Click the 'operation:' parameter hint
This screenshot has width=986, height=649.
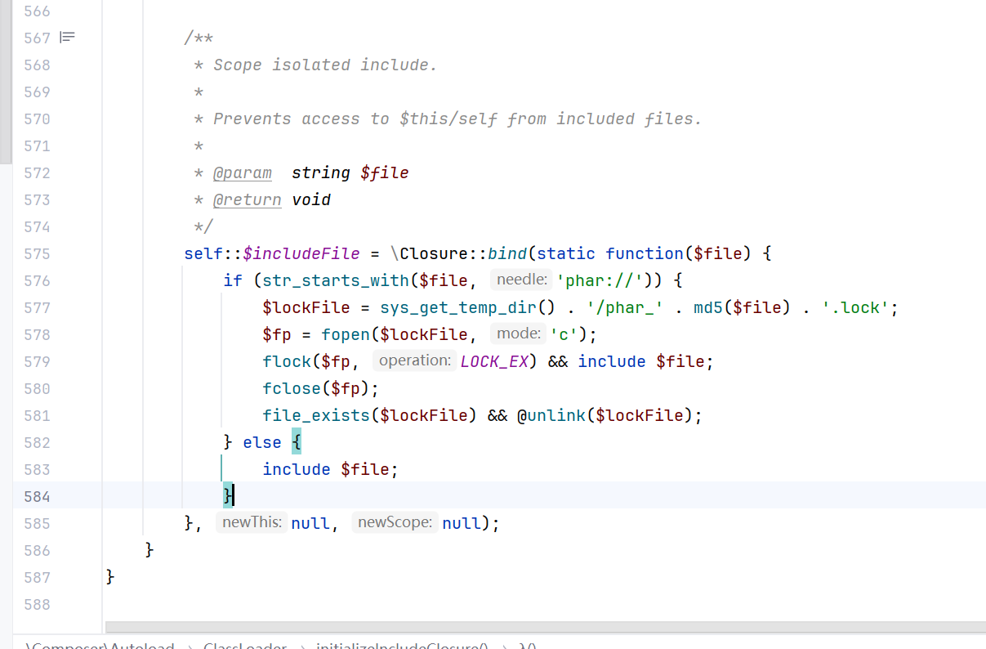pyautogui.click(x=414, y=361)
